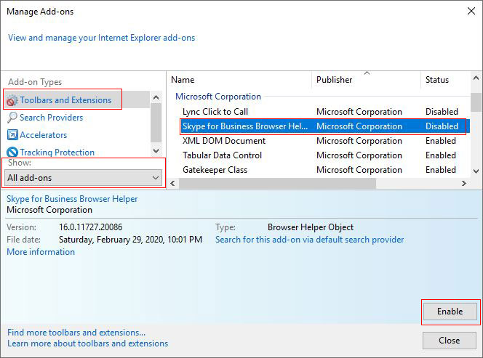Select Lync Click to Call row
The height and width of the screenshot is (358, 483).
point(325,112)
